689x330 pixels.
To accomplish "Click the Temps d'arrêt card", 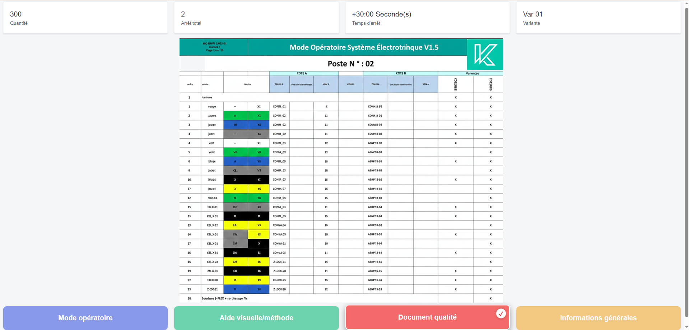I will (x=427, y=18).
